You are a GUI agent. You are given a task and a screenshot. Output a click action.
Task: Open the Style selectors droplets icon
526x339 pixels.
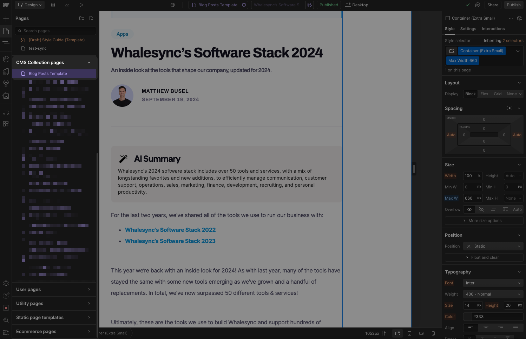6,84
